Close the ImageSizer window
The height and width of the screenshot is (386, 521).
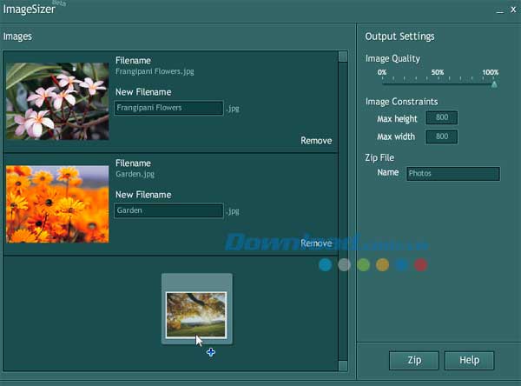pyautogui.click(x=513, y=10)
